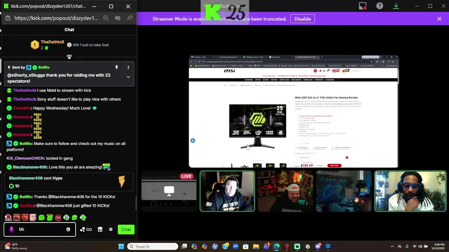Screen dimensions: 449x252
Task: Select the LIVE screen share thumbnail
Action: 169,191
